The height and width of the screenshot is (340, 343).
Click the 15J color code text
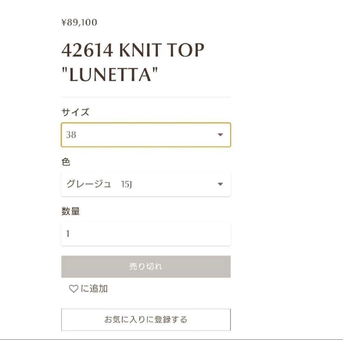point(126,184)
